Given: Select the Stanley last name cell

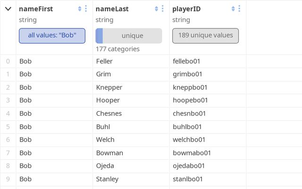Looking at the screenshot, I should click(x=107, y=179).
